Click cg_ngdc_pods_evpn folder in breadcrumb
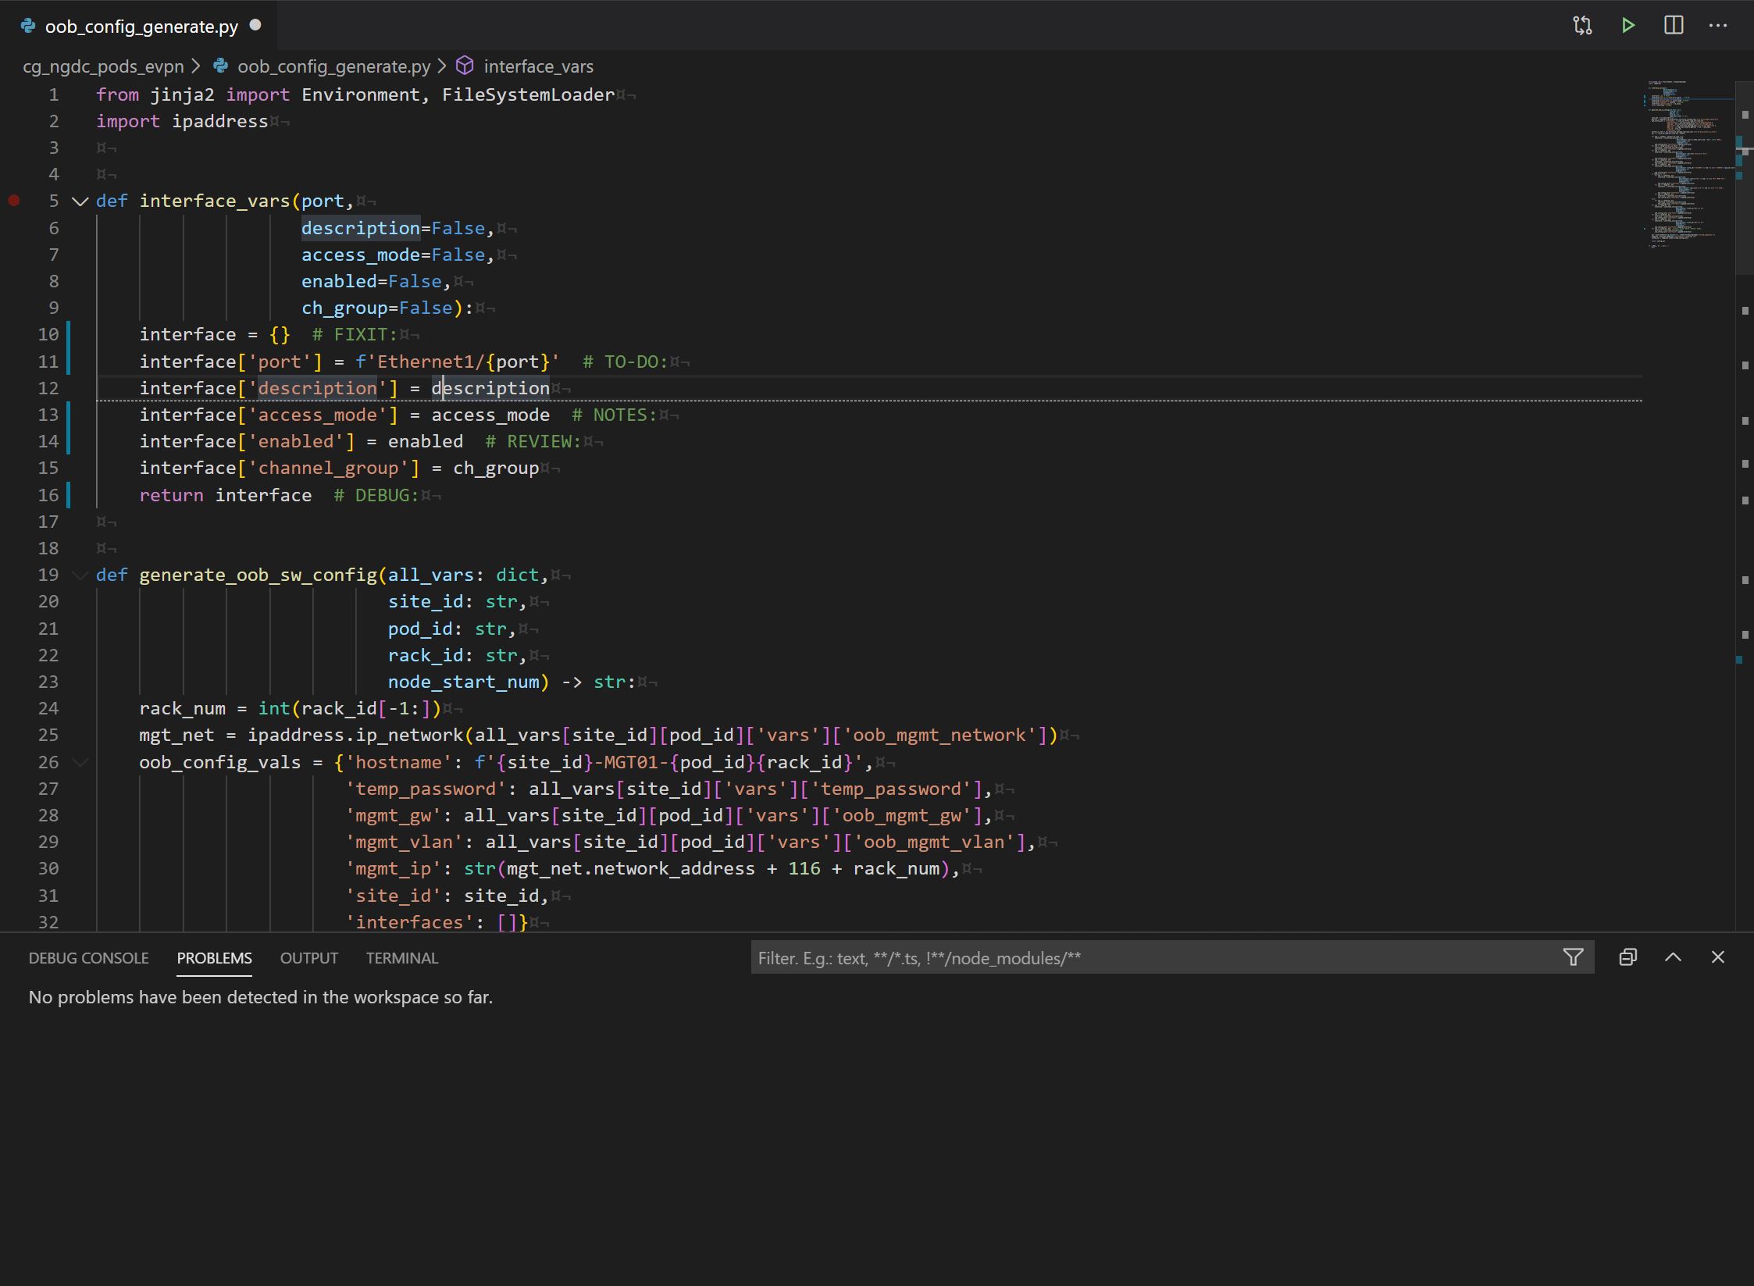Viewport: 1754px width, 1286px height. 103,66
